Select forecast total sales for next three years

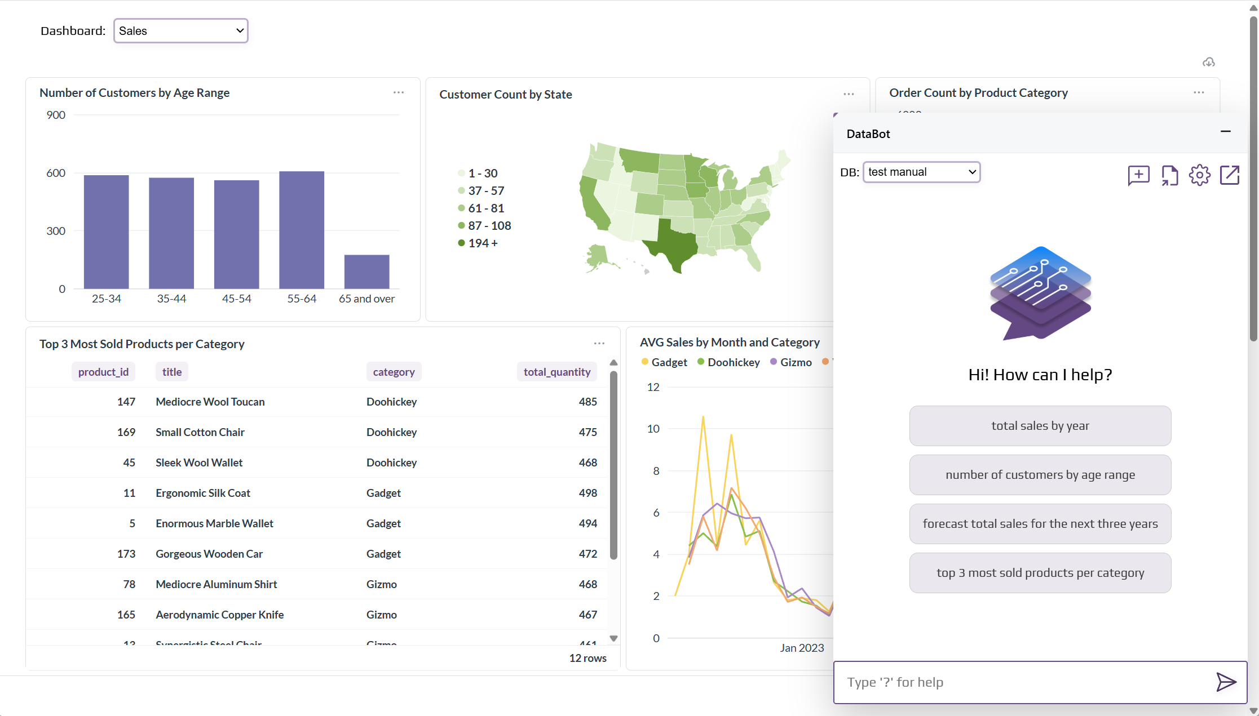[x=1040, y=523]
